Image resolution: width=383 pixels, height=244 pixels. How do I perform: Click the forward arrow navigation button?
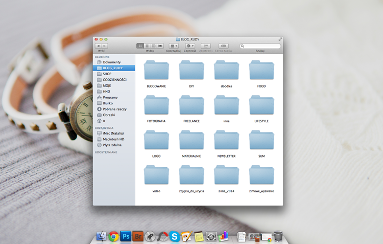pyautogui.click(x=105, y=46)
